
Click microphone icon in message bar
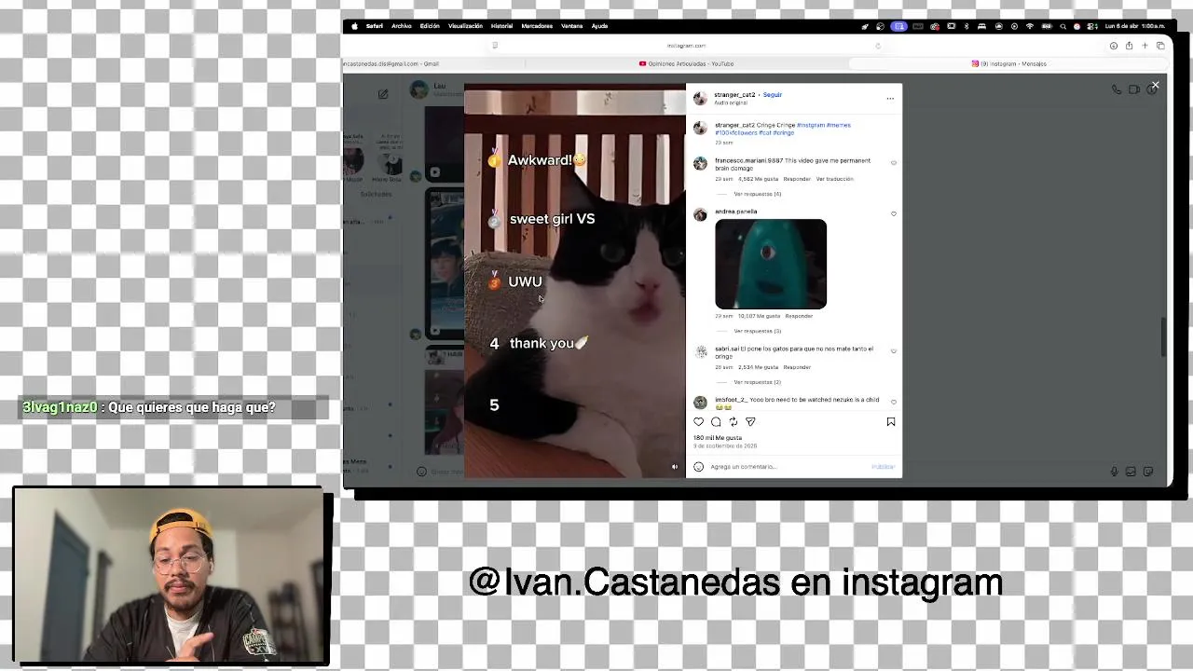click(x=1114, y=472)
